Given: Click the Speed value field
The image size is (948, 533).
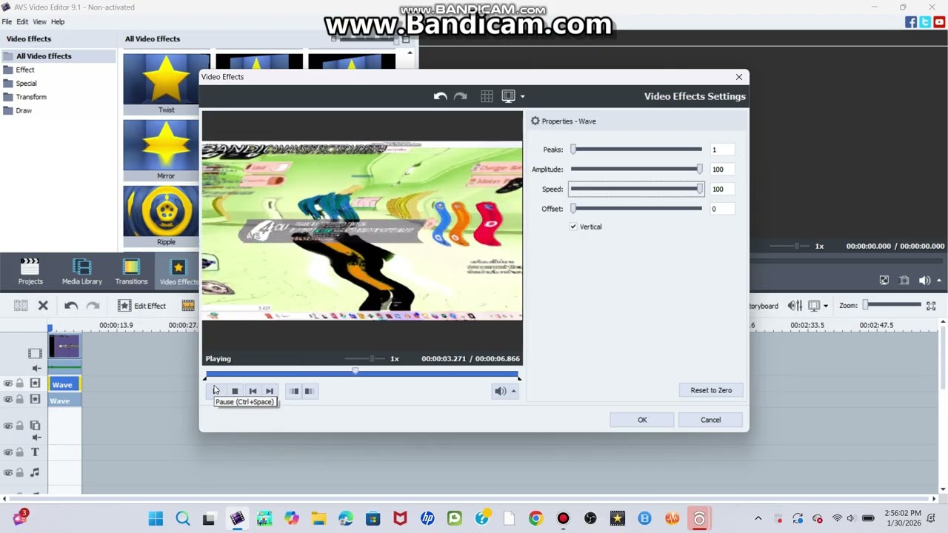Looking at the screenshot, I should click(721, 189).
